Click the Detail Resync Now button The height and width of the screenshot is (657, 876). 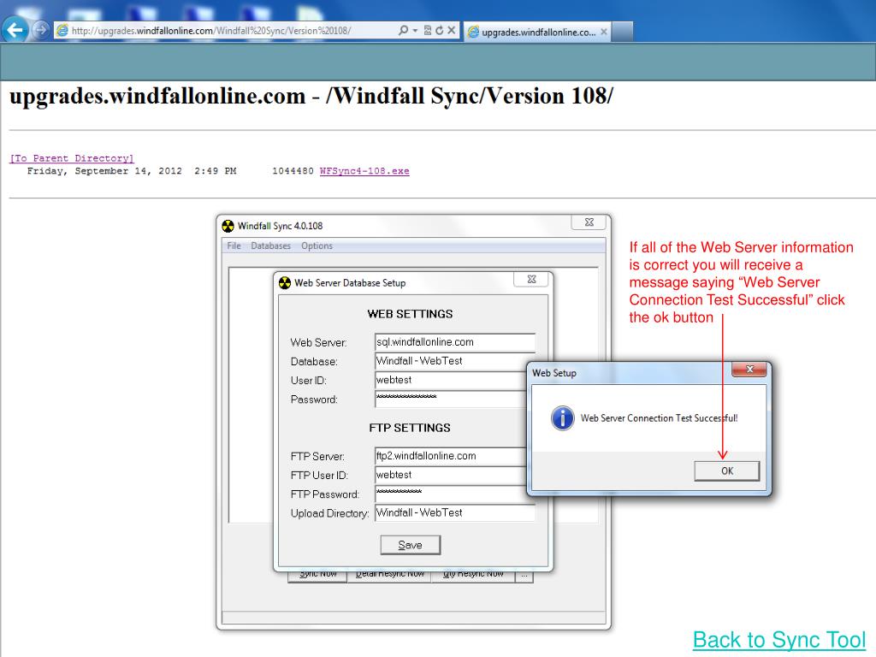click(x=389, y=576)
